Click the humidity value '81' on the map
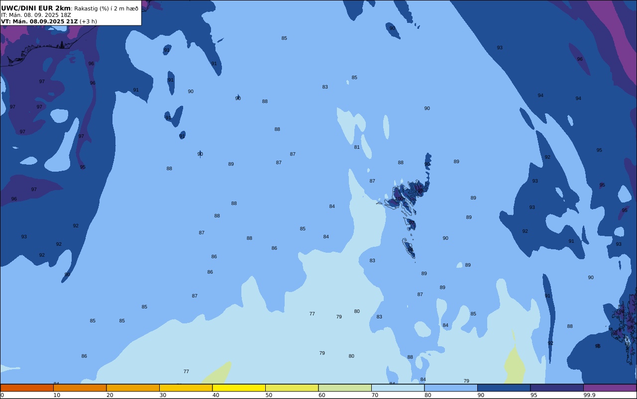 (357, 147)
